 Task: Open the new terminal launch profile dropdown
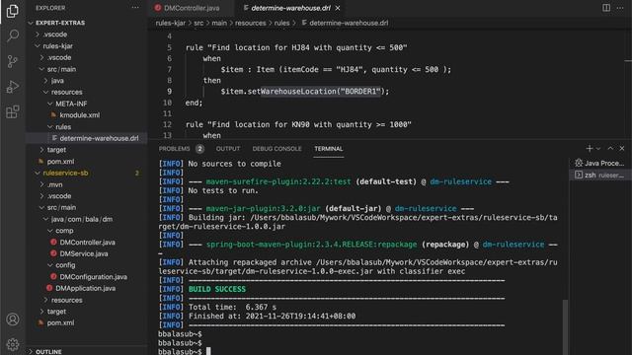tap(598, 149)
